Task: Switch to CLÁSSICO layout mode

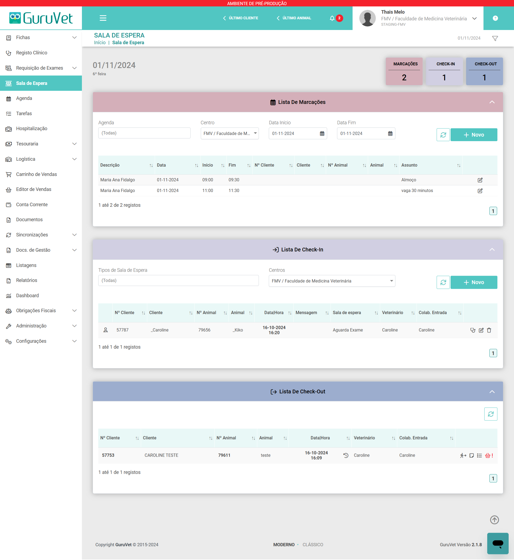Action: tap(313, 544)
